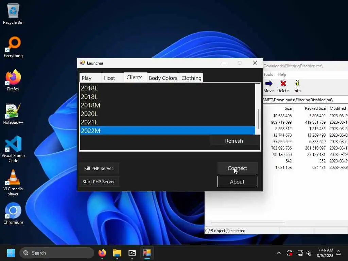Select client 2018M in the list
348x261 pixels.
(x=168, y=105)
